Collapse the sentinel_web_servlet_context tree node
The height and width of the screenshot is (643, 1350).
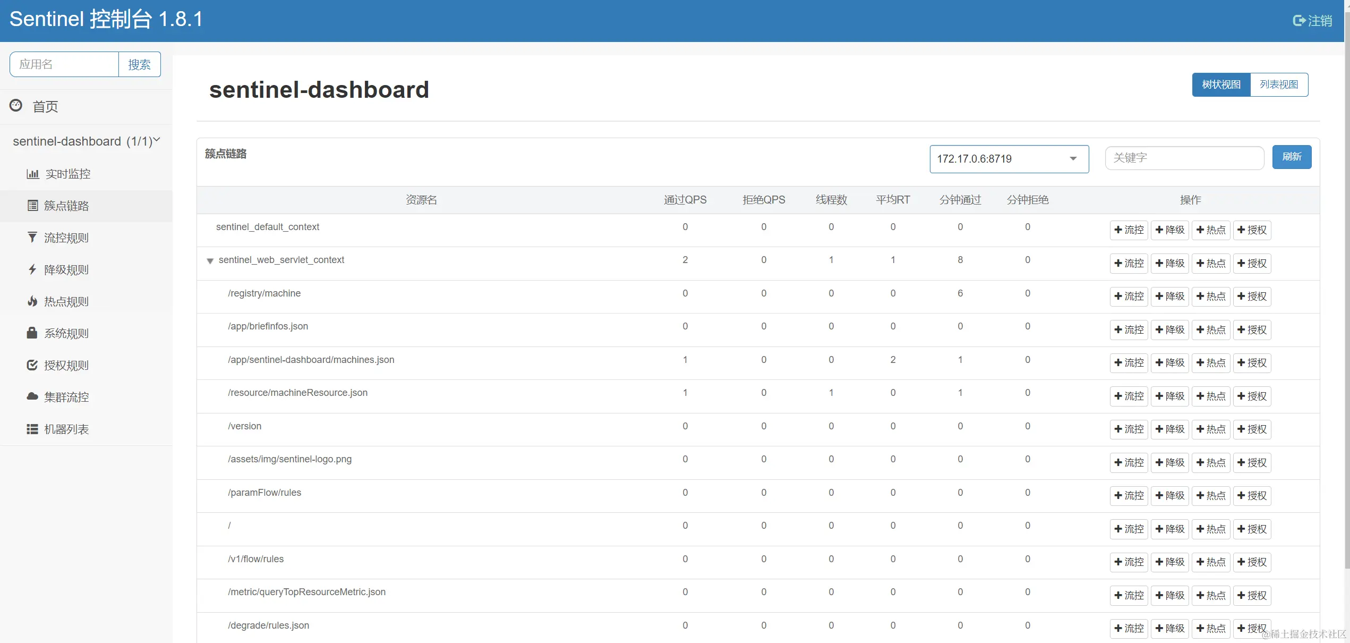tap(210, 261)
